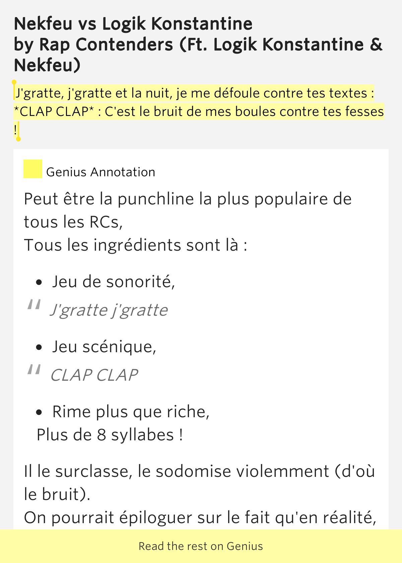Screen dimensions: 402x563
Task: Select the "Genius Annotation" label
Action: click(100, 172)
